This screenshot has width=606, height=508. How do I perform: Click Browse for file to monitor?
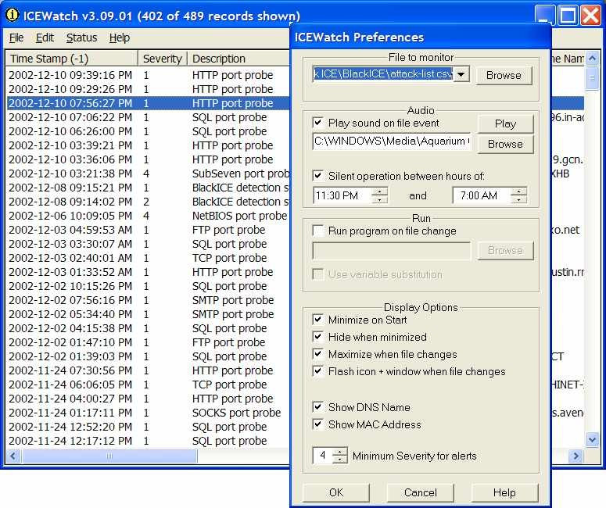point(504,75)
